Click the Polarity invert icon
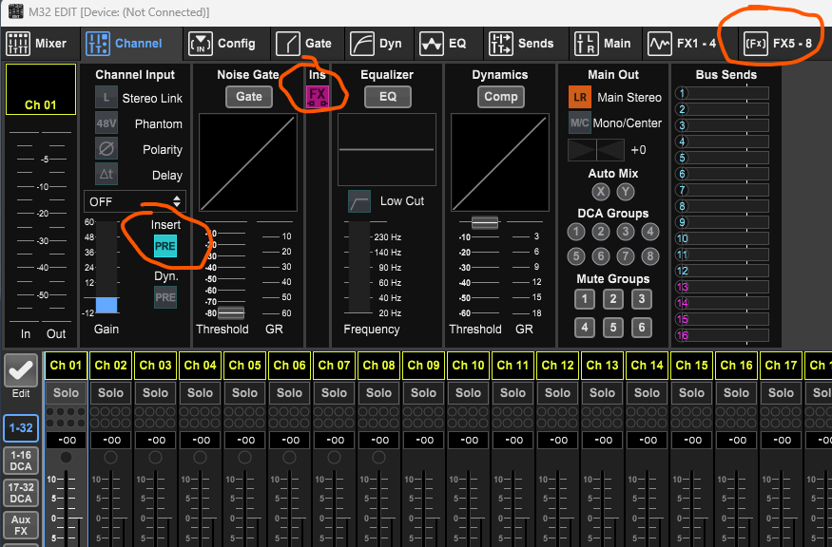Viewport: 832px width, 547px height. 106,149
